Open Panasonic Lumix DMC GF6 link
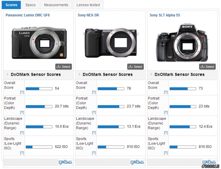221x169 pixels. (28, 15)
